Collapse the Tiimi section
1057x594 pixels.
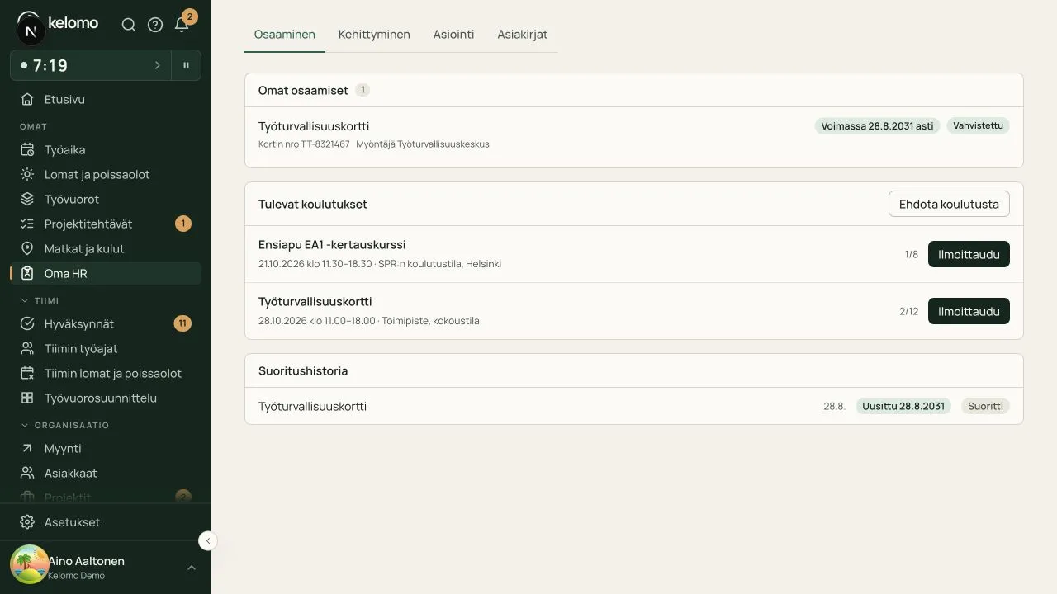pyautogui.click(x=40, y=301)
